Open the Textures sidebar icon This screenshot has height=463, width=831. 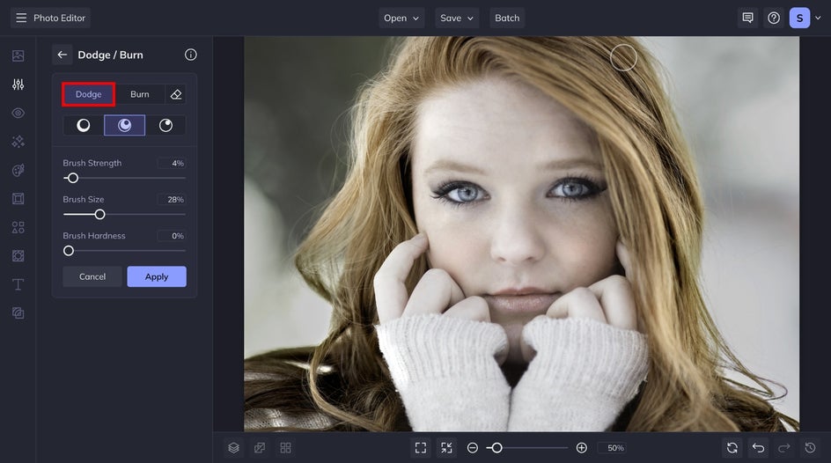click(x=18, y=256)
